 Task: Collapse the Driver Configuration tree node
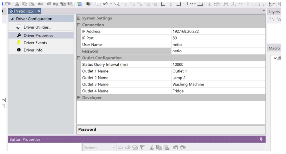click(12, 19)
